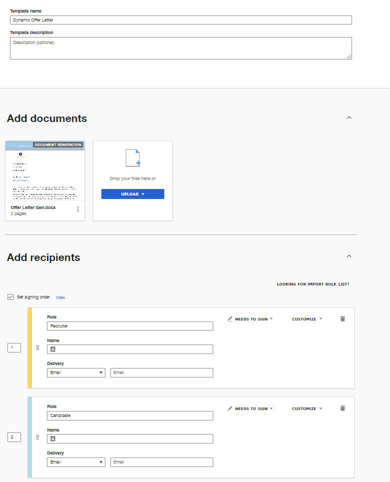Uncheck the Set signing order checkbox
The height and width of the screenshot is (482, 390).
[x=10, y=297]
